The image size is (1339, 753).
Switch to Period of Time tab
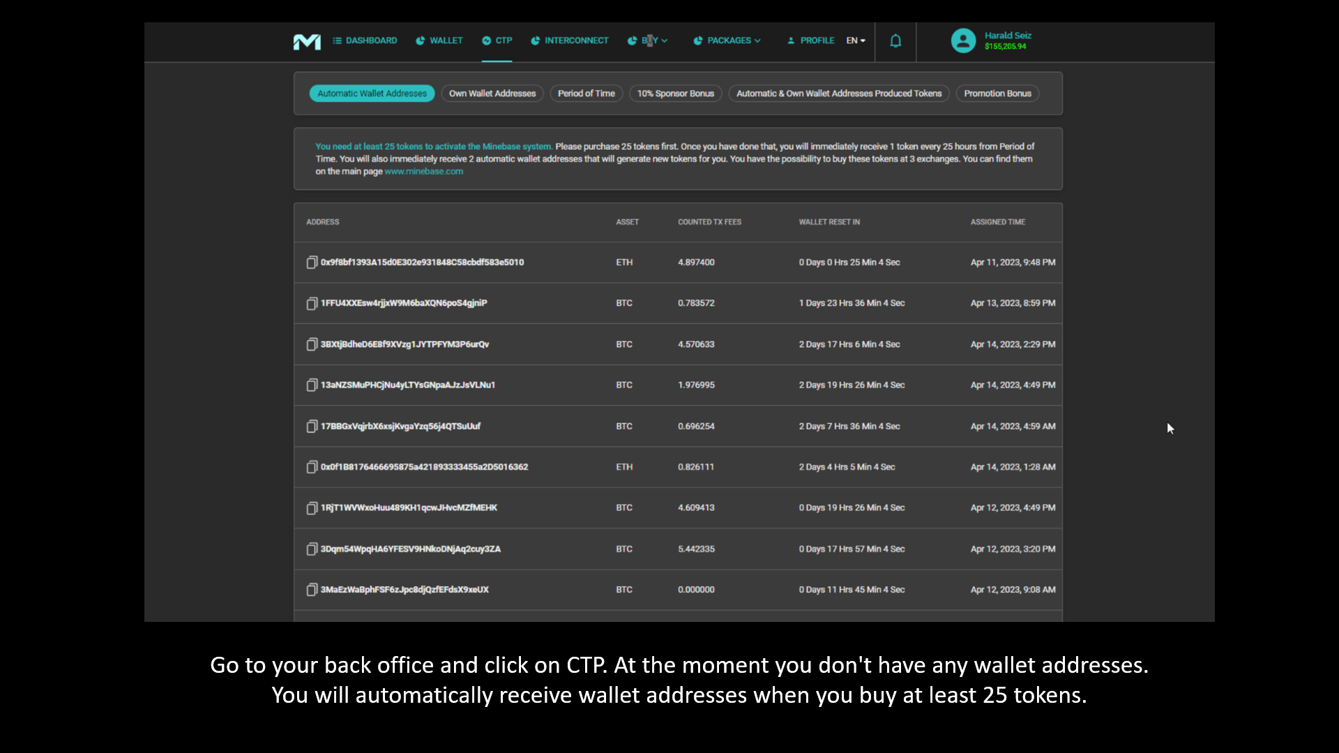point(587,93)
